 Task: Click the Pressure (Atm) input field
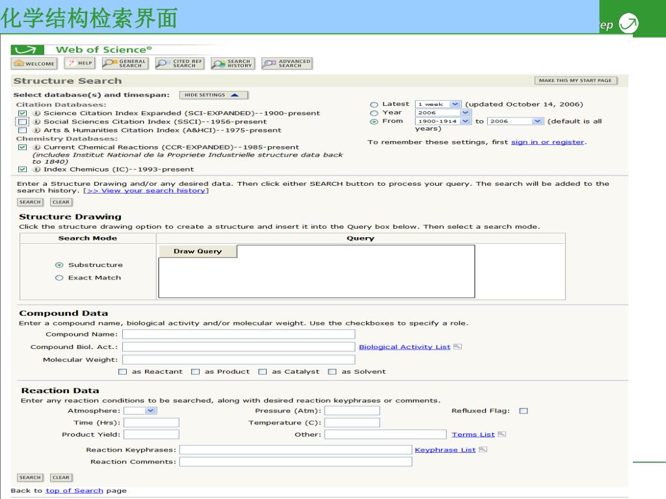click(x=352, y=411)
